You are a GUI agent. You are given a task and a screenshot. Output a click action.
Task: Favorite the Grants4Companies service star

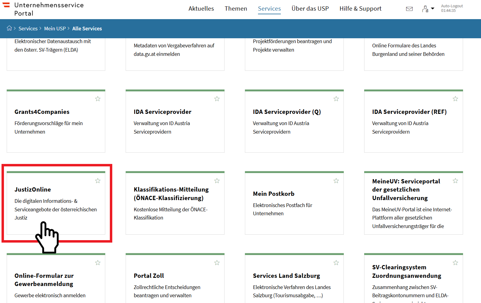[x=98, y=99]
